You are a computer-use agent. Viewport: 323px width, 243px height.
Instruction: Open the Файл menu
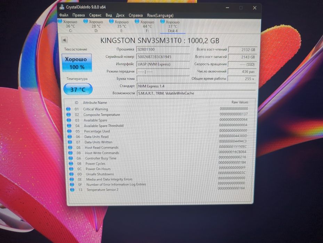(x=64, y=15)
